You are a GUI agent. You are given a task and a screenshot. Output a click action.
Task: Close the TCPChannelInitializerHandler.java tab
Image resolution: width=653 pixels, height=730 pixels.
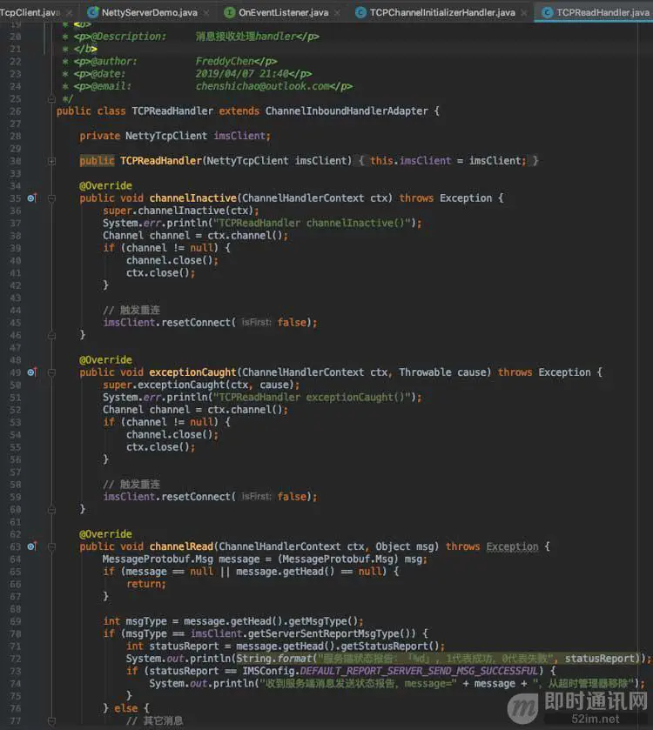coord(524,12)
